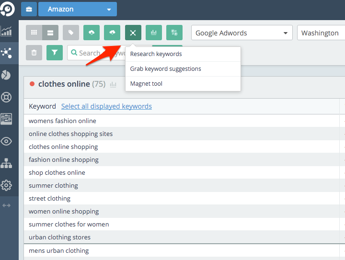
Task: Click the keyword research expand-arrows button
Action: [x=133, y=33]
